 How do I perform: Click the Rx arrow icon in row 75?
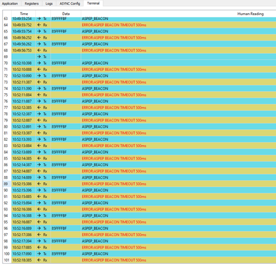coord(39,95)
